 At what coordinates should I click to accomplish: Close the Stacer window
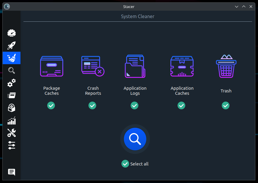tap(251, 7)
